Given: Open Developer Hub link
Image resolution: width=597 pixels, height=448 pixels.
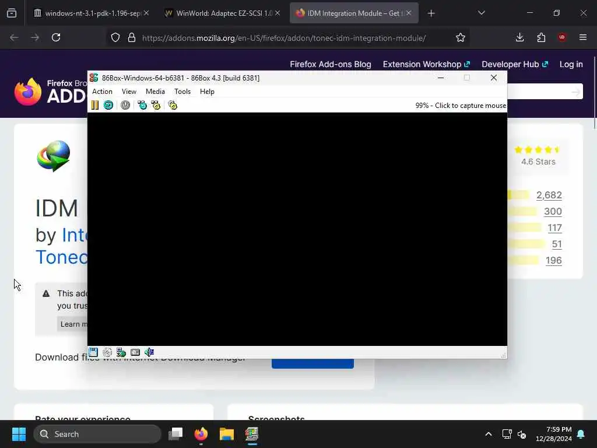Looking at the screenshot, I should [515, 64].
